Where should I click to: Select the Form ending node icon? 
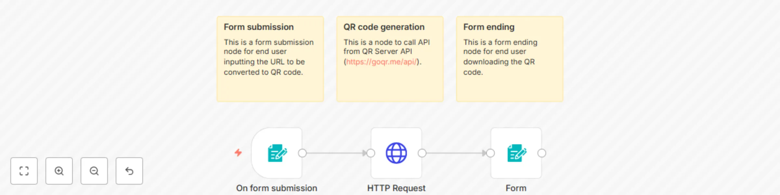point(516,153)
